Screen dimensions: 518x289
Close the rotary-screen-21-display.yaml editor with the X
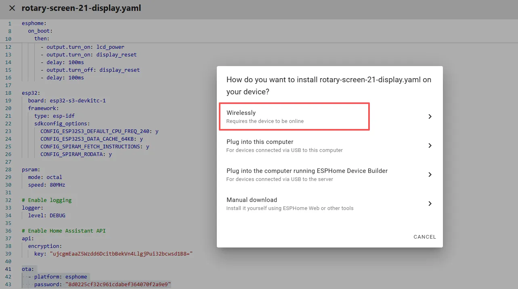pyautogui.click(x=12, y=8)
